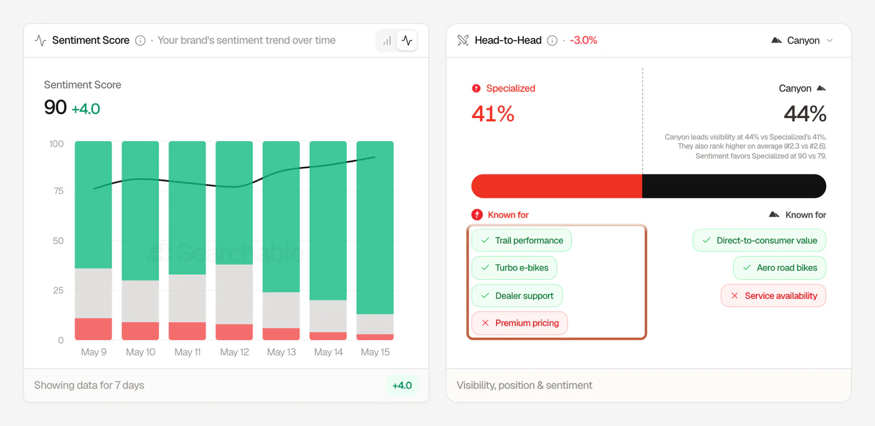Image resolution: width=875 pixels, height=426 pixels.
Task: Click the May 10 axis label
Action: (x=141, y=352)
